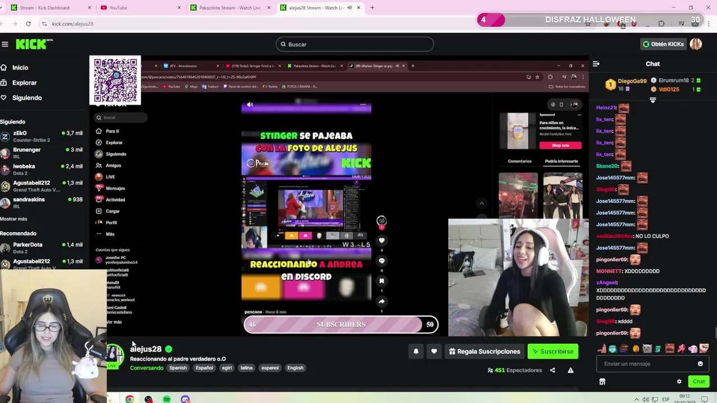Open sandraskins channel in followed list
The image size is (717, 403).
point(41,203)
